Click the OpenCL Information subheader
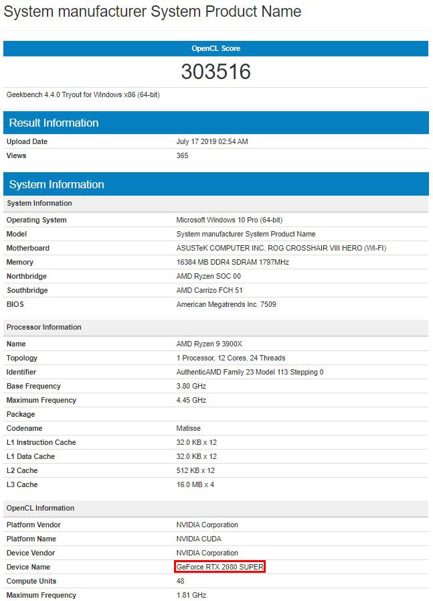433x601 pixels. click(x=216, y=509)
